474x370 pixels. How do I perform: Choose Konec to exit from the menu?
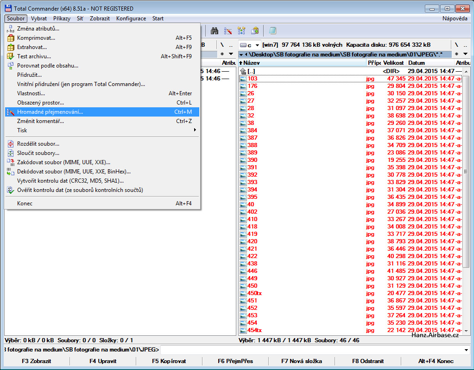click(x=102, y=203)
